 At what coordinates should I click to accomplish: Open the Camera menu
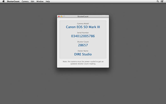click(x=25, y=1)
